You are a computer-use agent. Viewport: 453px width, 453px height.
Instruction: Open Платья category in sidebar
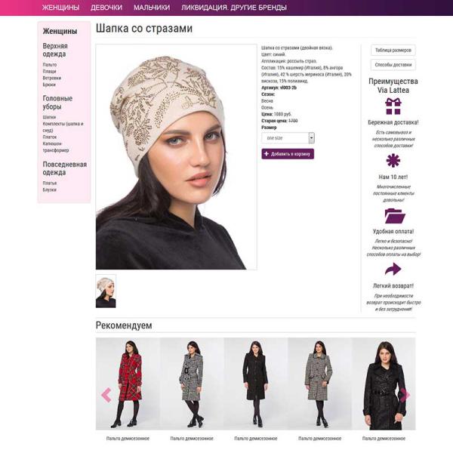(50, 183)
